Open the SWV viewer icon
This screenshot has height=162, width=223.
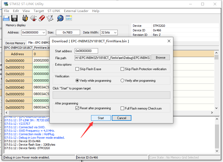point(69,18)
